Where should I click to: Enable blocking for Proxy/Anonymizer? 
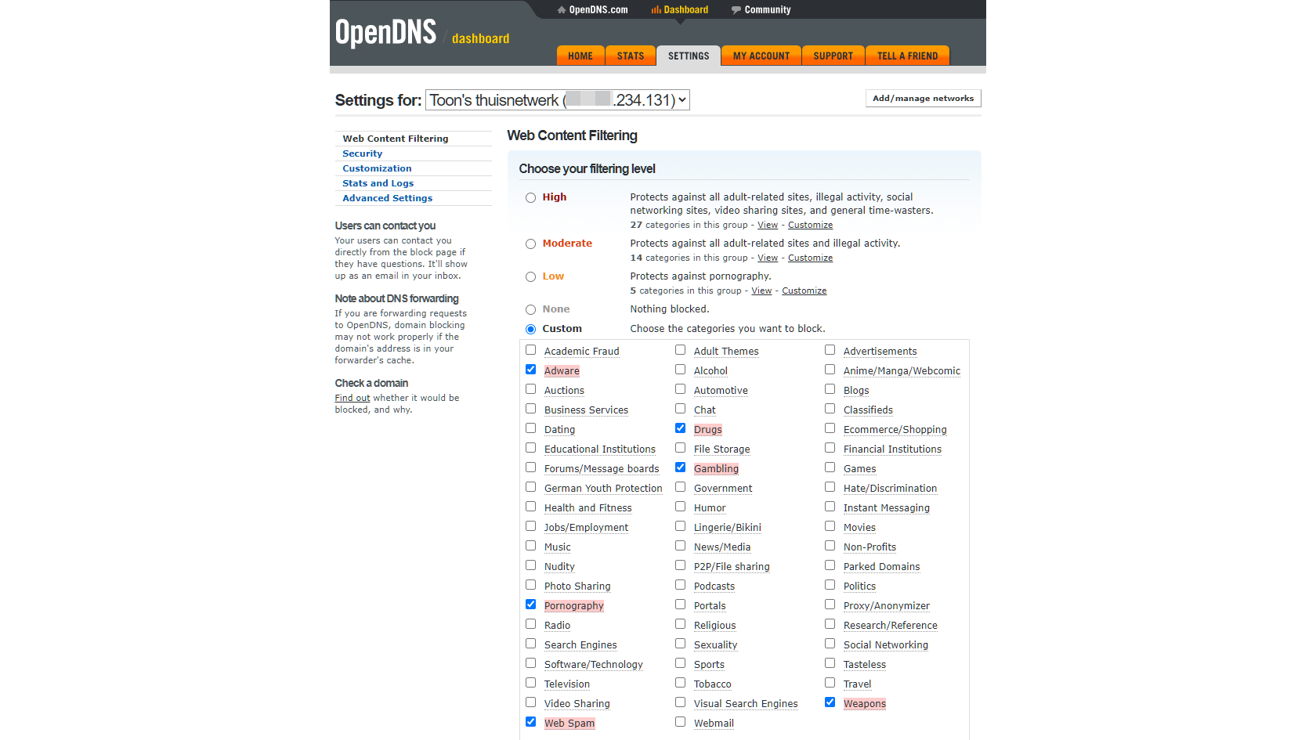[830, 605]
